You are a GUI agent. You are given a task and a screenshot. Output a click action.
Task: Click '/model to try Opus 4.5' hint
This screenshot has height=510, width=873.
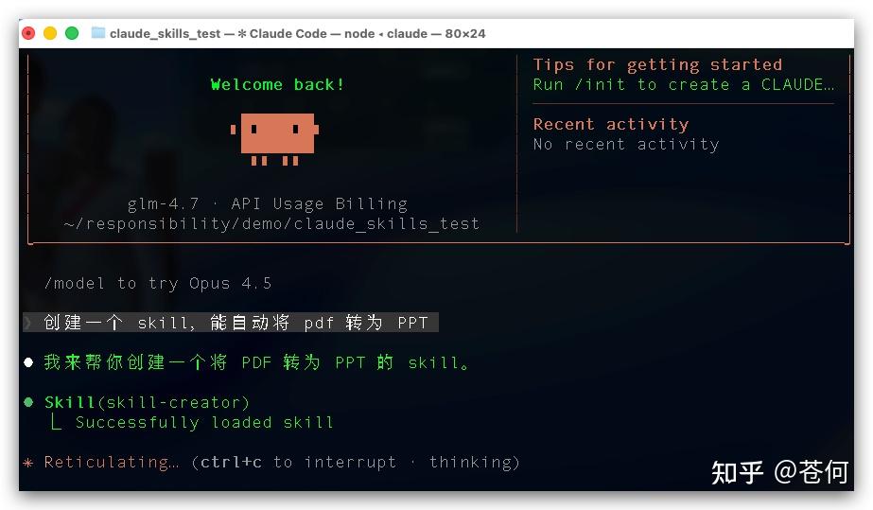[158, 284]
